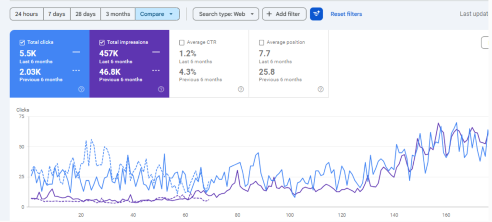Enable the Average position checkbox
The width and height of the screenshot is (492, 222).
(x=262, y=42)
